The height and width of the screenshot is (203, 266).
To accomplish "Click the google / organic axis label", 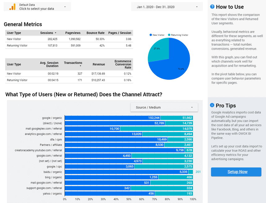I will tap(52, 118).
